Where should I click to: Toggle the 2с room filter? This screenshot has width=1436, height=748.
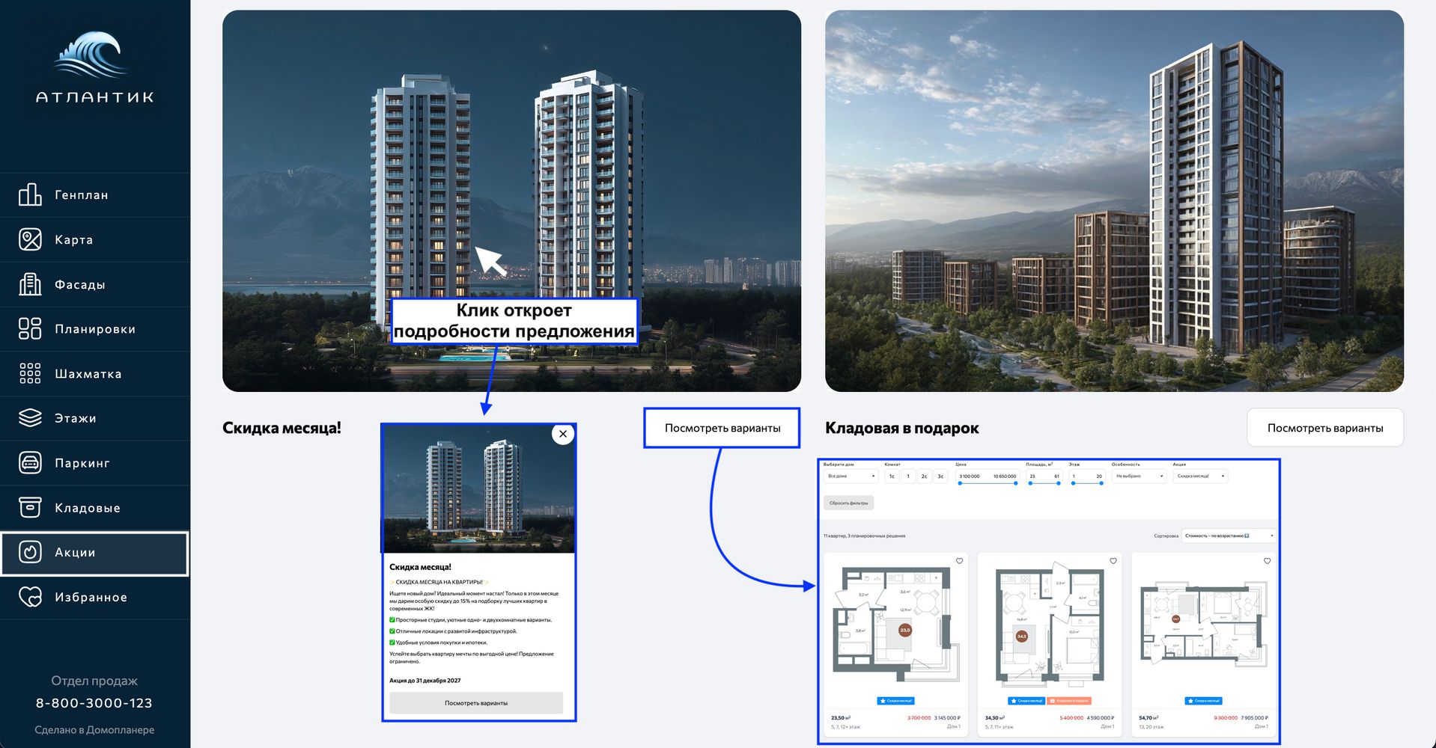click(925, 476)
